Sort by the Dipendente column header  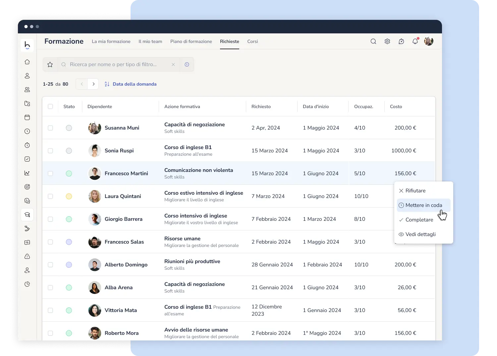pos(100,106)
